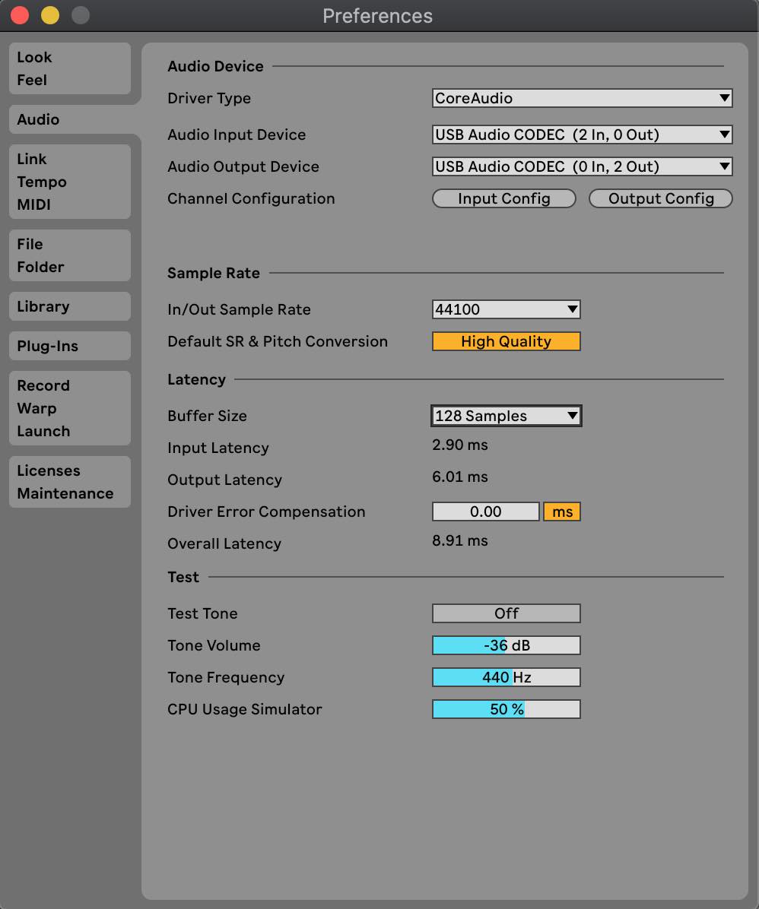The width and height of the screenshot is (759, 909).
Task: Switch to Licenses Maintenance tab
Action: [x=70, y=482]
